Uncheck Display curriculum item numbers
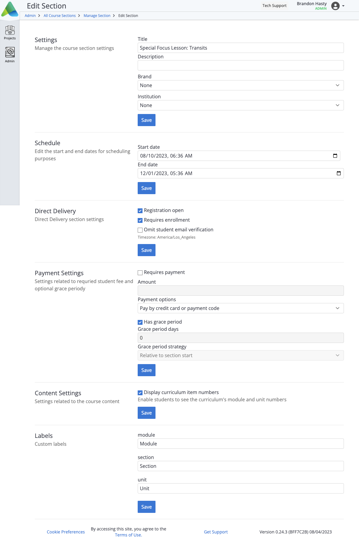Image resolution: width=359 pixels, height=541 pixels. tap(140, 393)
